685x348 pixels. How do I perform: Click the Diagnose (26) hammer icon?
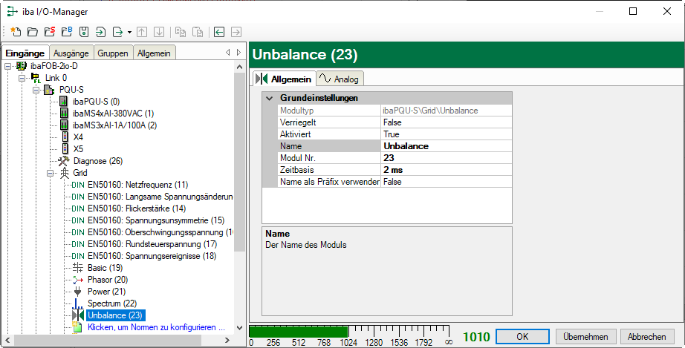(x=65, y=161)
